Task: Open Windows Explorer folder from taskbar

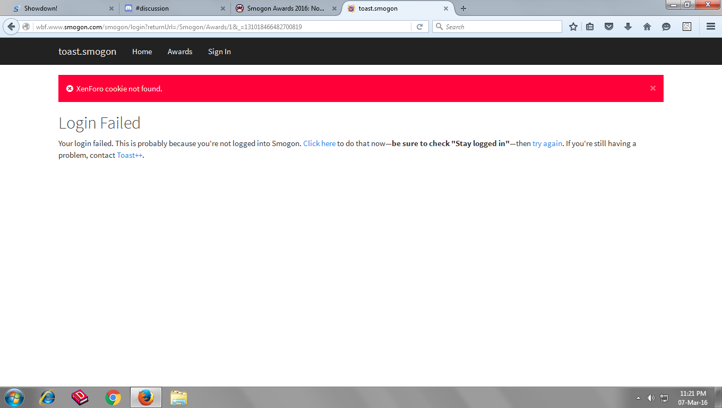Action: click(x=179, y=397)
